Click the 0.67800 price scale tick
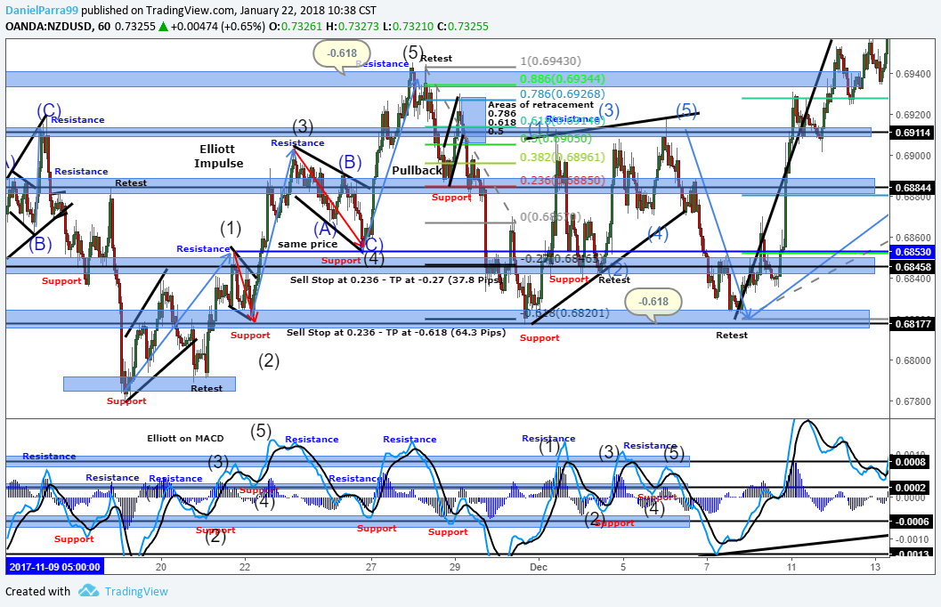 coord(913,401)
